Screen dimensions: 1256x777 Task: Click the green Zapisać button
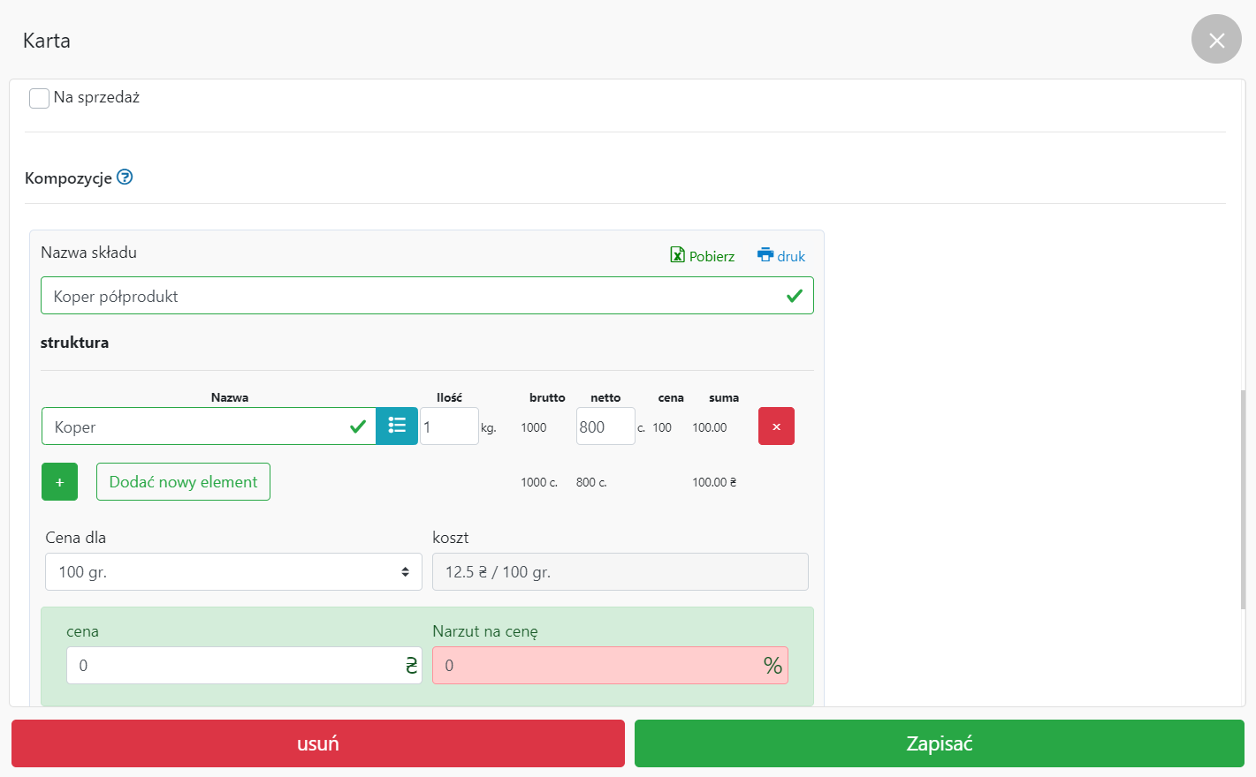[x=939, y=743]
